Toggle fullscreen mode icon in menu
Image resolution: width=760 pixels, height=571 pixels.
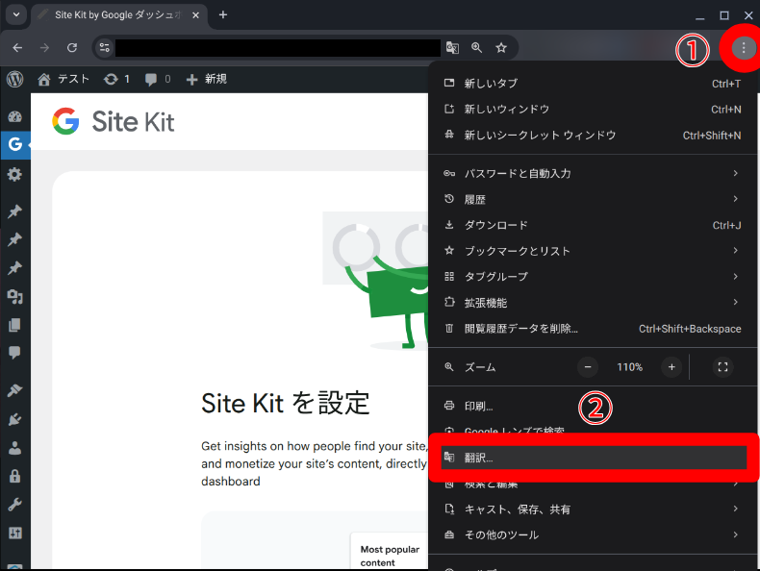pyautogui.click(x=722, y=367)
